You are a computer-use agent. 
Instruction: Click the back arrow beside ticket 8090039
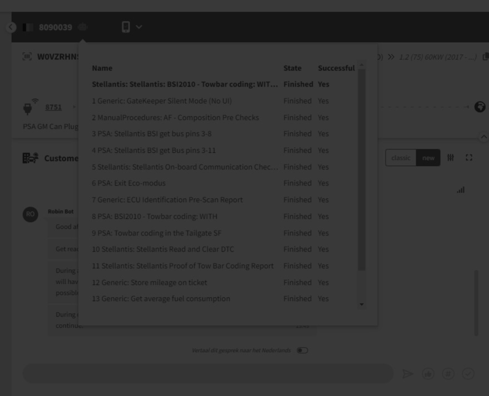[11, 27]
